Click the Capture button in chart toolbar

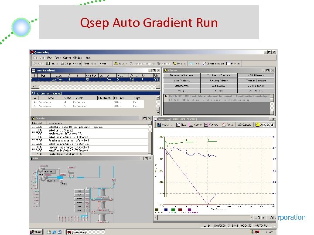244,125
